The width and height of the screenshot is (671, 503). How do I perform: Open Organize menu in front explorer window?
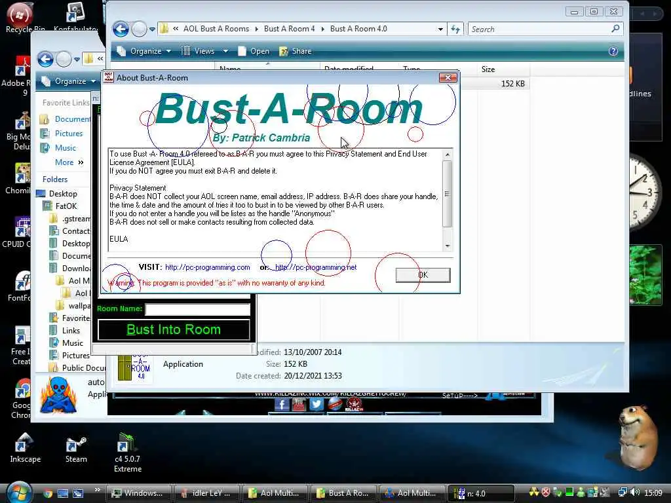144,51
